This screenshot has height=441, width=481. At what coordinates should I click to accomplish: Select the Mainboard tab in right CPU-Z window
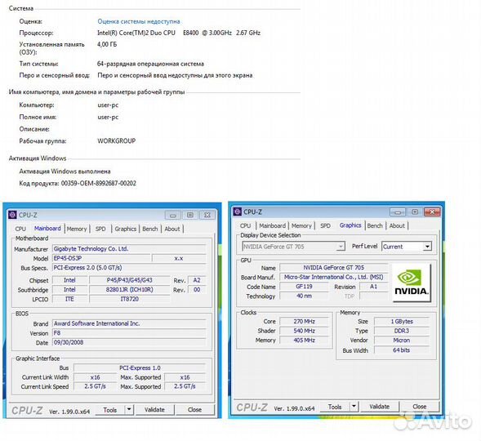tap(272, 225)
